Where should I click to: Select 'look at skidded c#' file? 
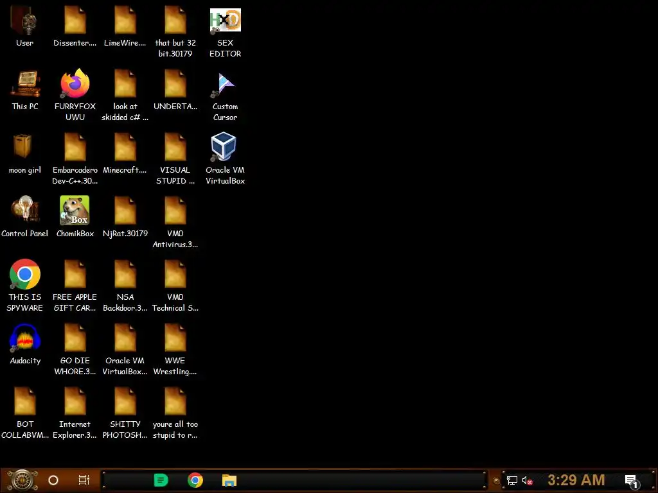point(125,95)
